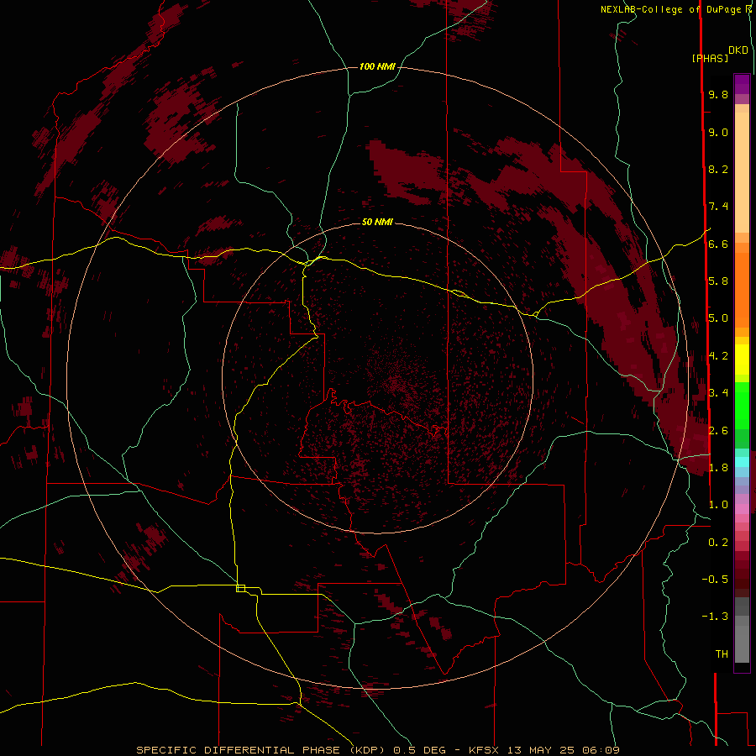The height and width of the screenshot is (756, 756).
Task: Click the TH threshold label on the scale
Action: tap(722, 654)
